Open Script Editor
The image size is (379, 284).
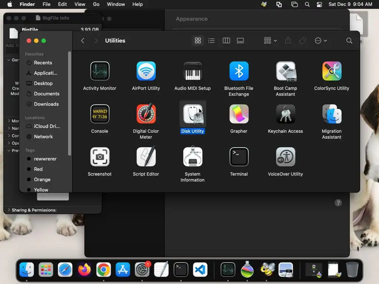(x=146, y=157)
